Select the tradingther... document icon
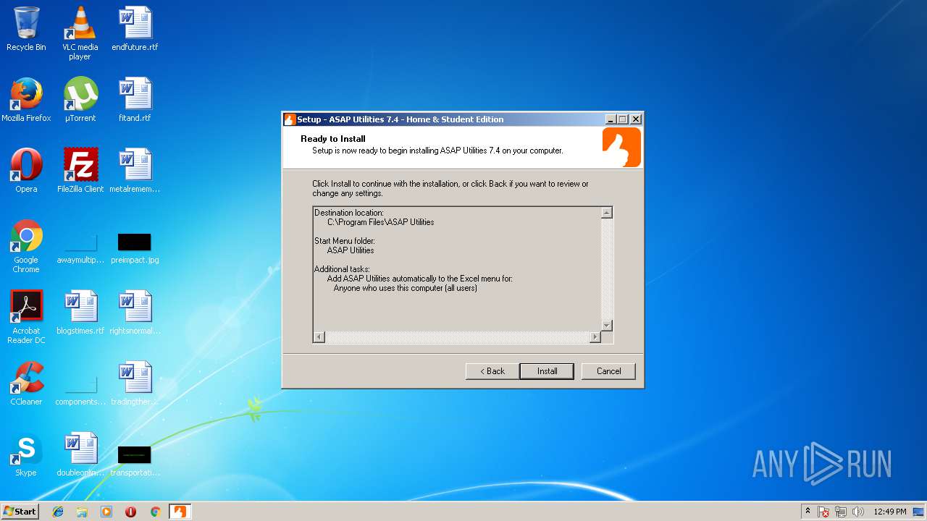The width and height of the screenshot is (927, 521). (135, 384)
